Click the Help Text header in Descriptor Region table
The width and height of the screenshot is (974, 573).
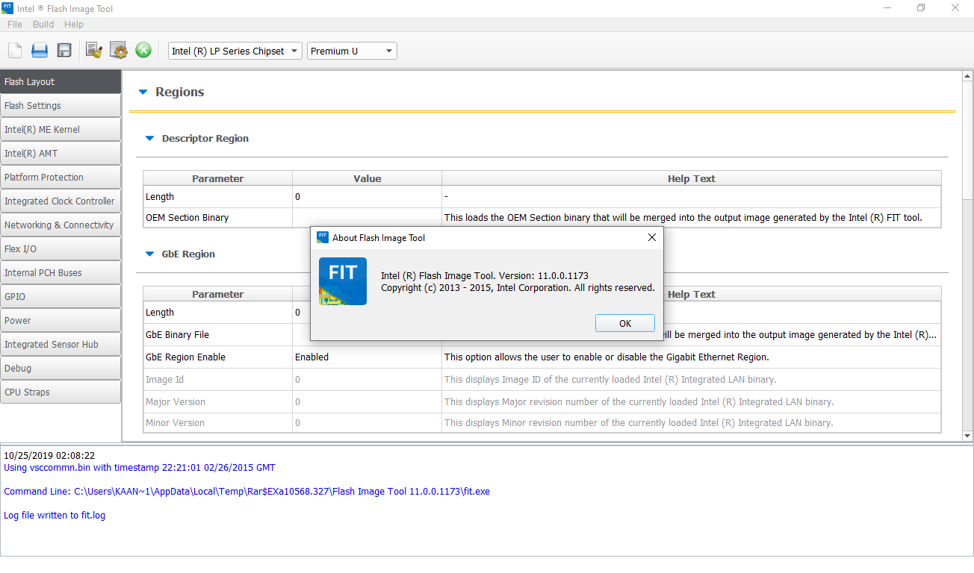tap(692, 179)
